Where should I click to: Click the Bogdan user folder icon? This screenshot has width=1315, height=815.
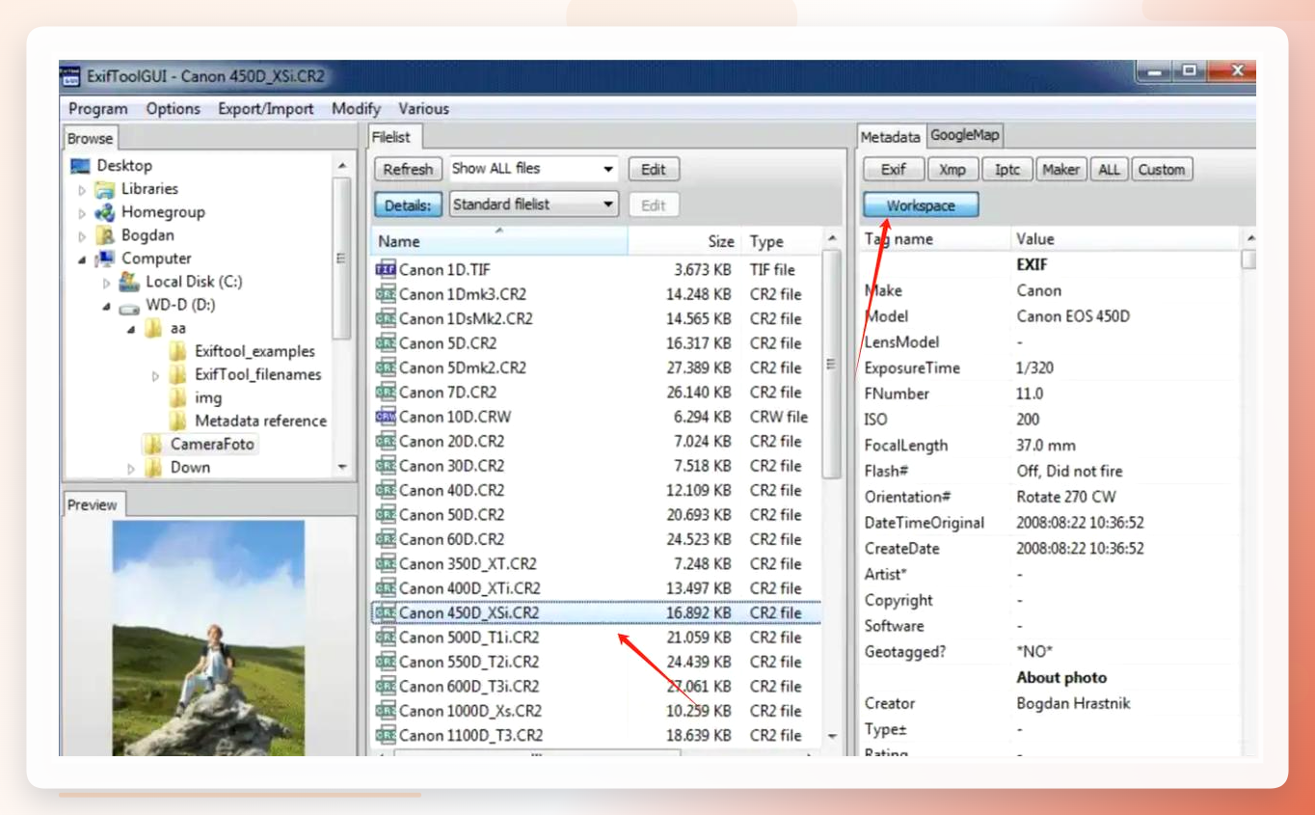tap(105, 235)
